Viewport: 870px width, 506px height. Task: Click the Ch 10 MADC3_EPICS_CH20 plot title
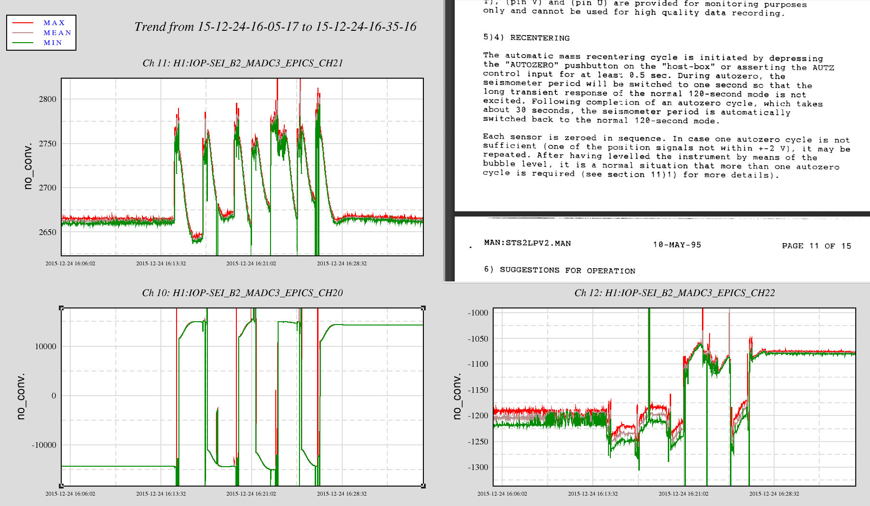[242, 293]
